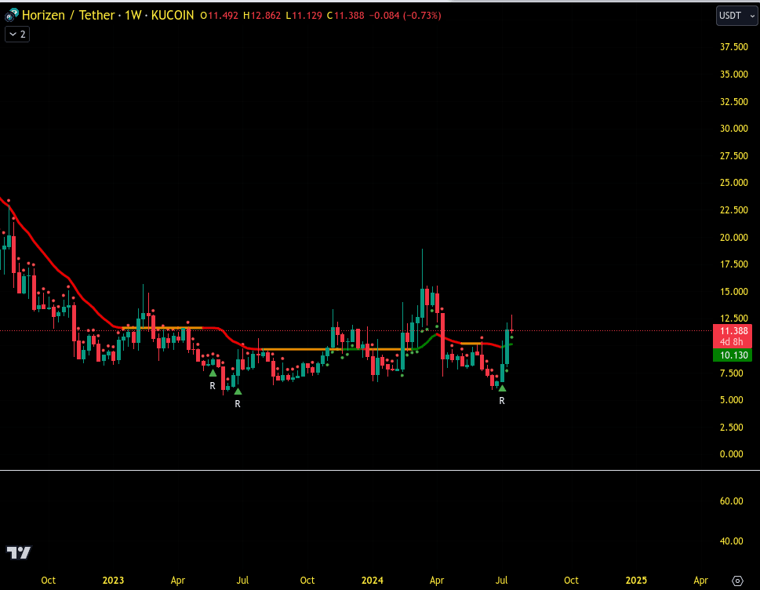Click the 20.000 price scale label
The width and height of the screenshot is (760, 590).
(x=734, y=238)
